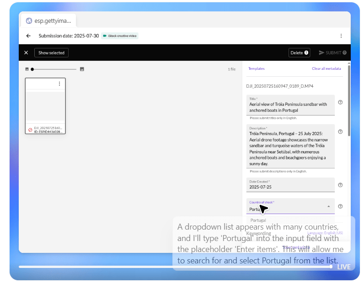Click the small thumbnail size icon

coord(27,69)
